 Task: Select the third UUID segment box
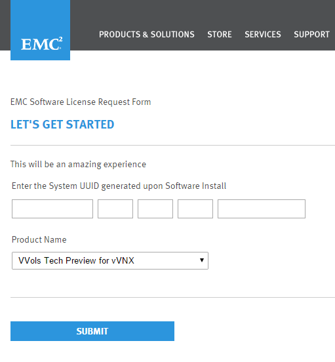click(x=155, y=209)
